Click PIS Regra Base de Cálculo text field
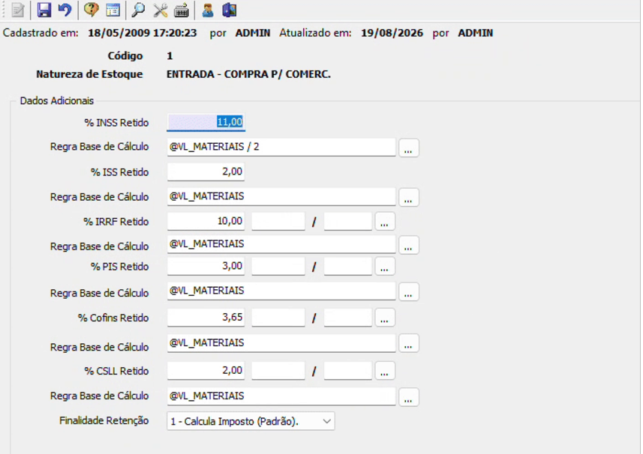Screen dimensions: 643x454 tap(281, 291)
